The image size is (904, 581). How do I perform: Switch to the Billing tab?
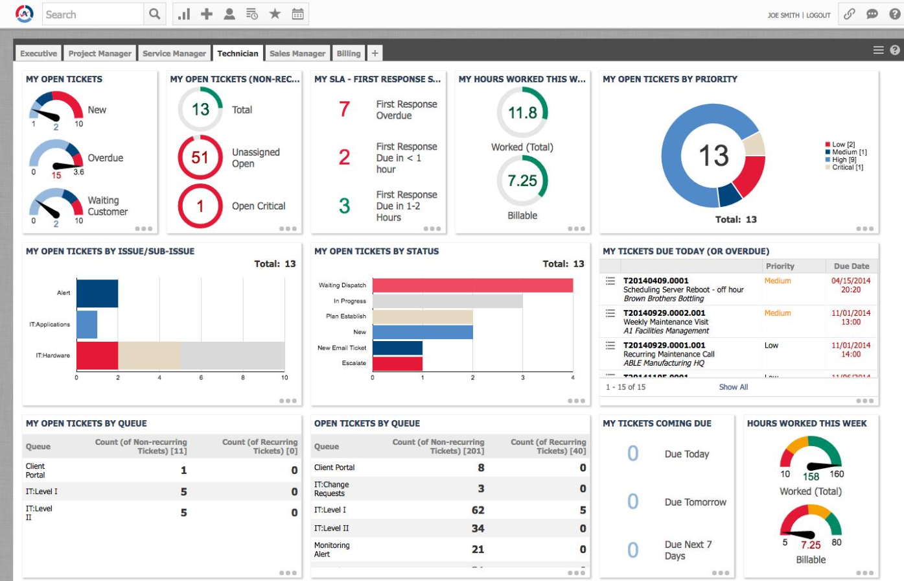(349, 53)
